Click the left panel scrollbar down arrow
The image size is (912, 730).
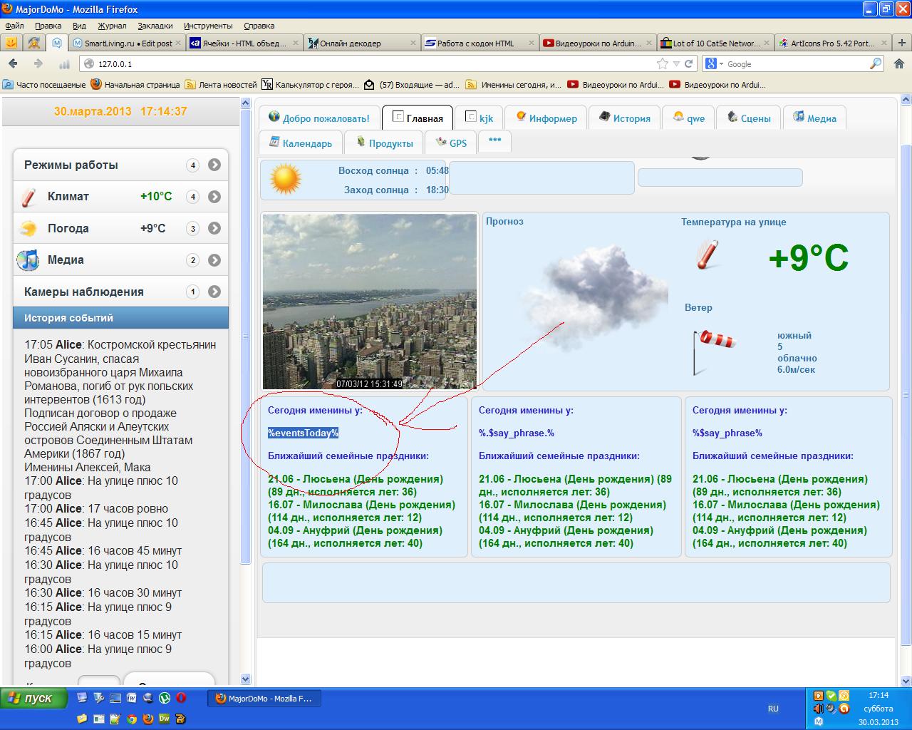click(x=246, y=679)
